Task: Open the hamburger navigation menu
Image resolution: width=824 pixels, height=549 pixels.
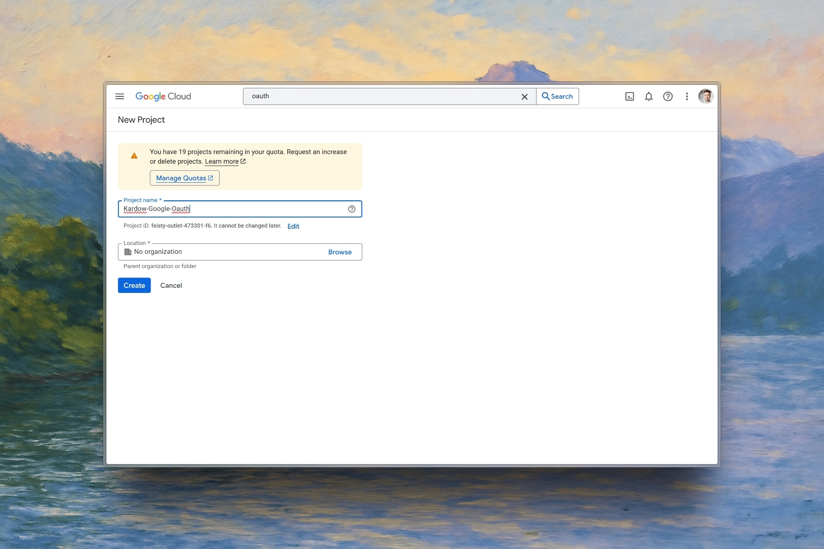Action: pos(120,97)
